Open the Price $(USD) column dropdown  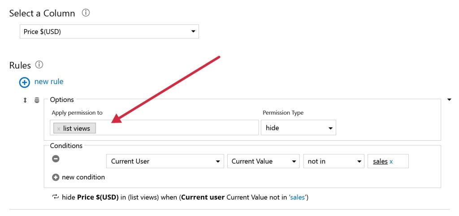pos(109,32)
